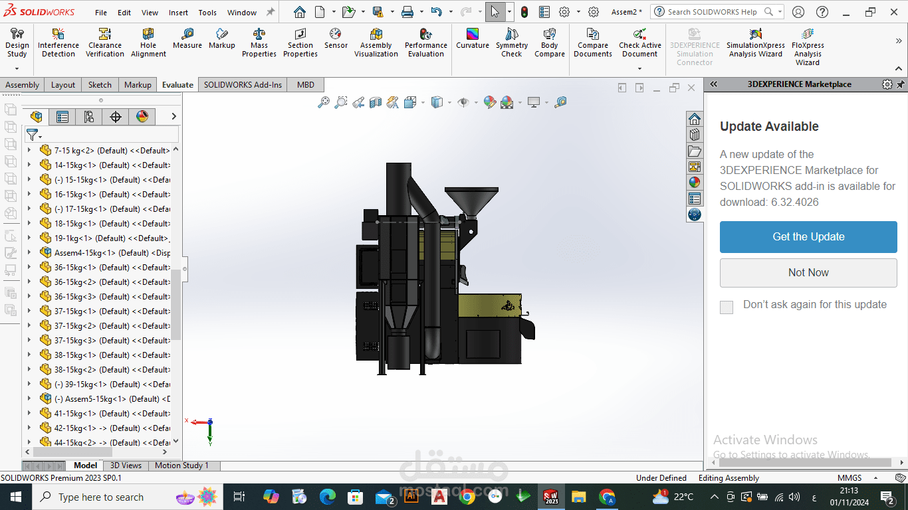
Task: Run Clearance Verification
Action: point(105,43)
